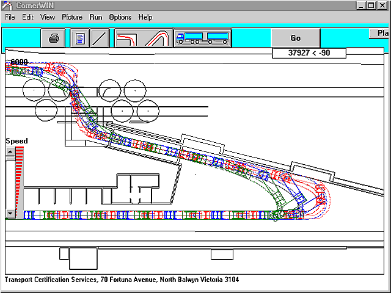The image size is (391, 293).
Task: Click the CornerWIN title bar app icon
Action: [x=7, y=5]
